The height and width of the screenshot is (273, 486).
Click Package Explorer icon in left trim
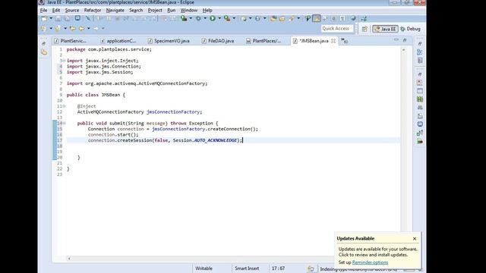pyautogui.click(x=44, y=52)
